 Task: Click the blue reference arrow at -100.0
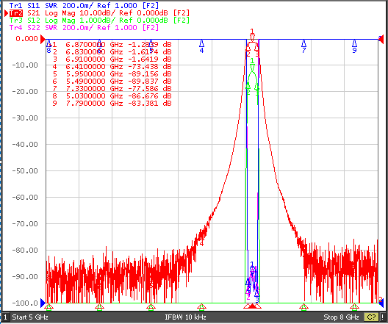[x=43, y=303]
